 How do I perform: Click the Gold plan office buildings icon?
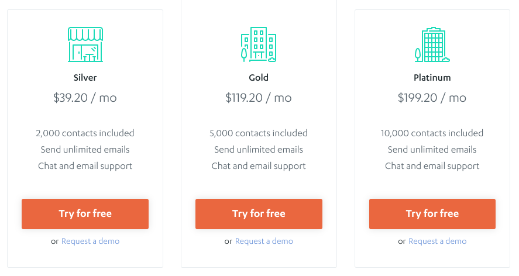(x=259, y=44)
